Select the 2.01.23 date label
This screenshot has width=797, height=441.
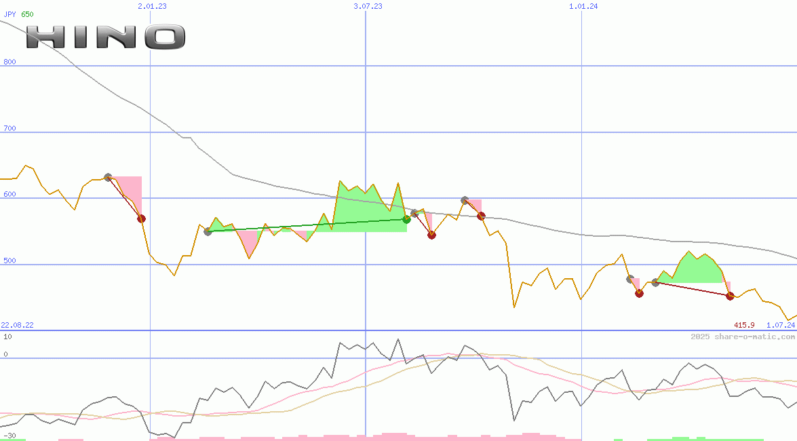tap(152, 6)
